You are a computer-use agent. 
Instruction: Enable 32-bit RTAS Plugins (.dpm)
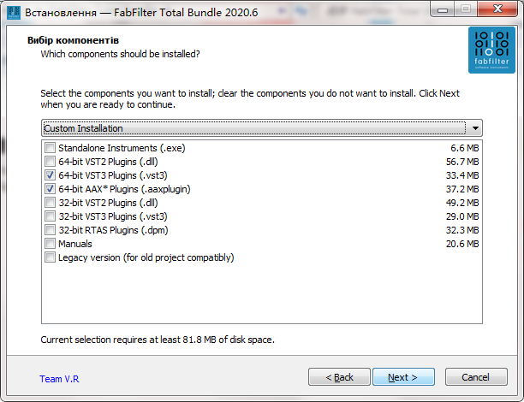tap(50, 230)
